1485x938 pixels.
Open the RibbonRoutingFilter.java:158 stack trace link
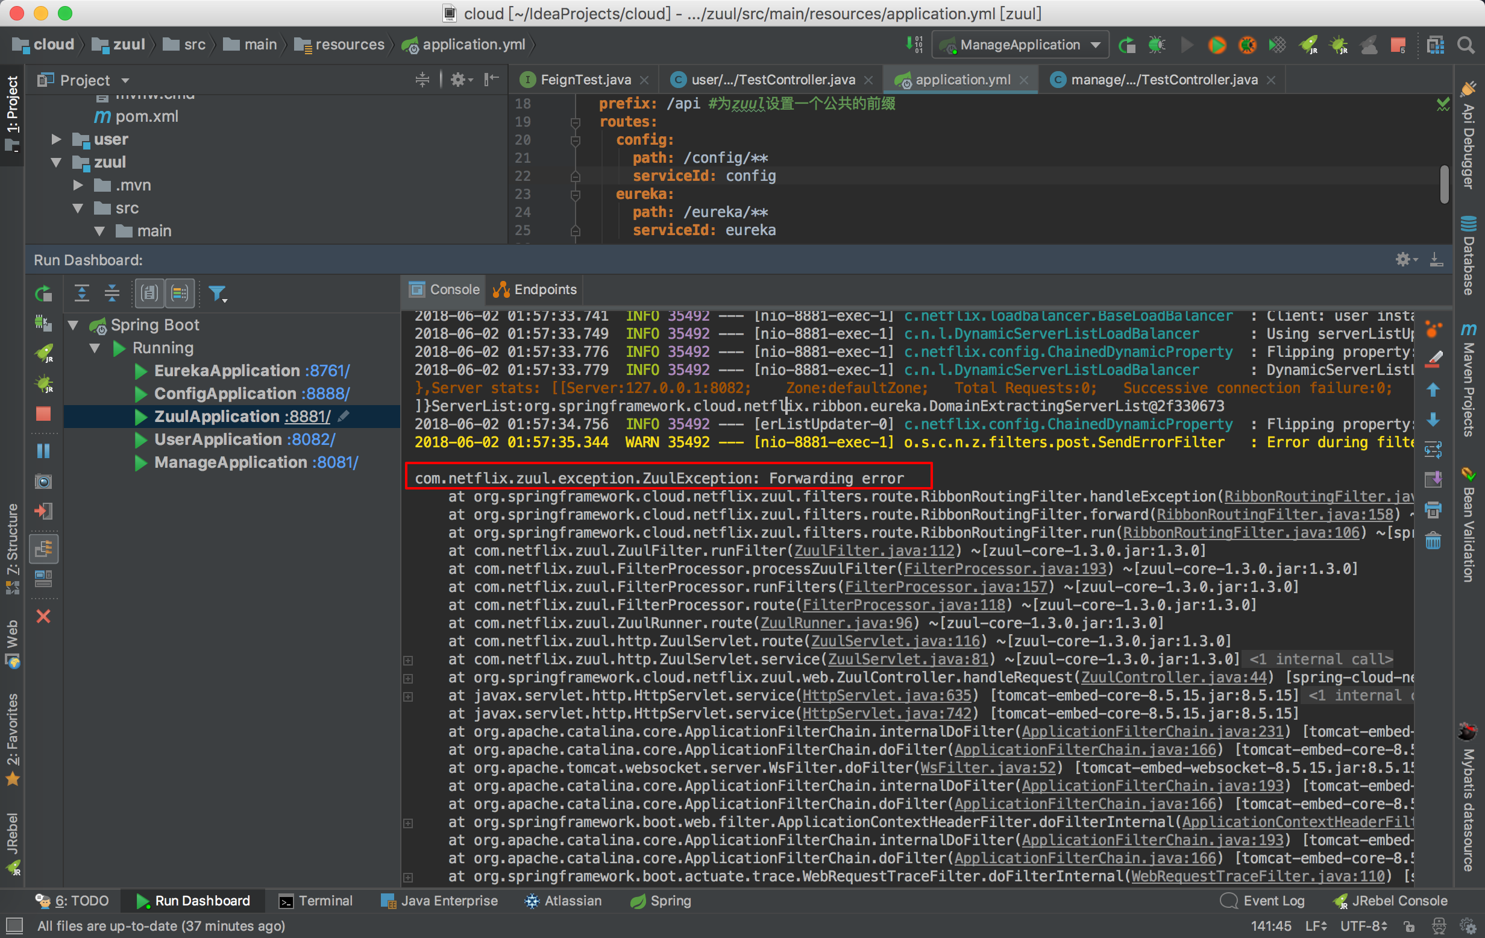tap(1275, 514)
